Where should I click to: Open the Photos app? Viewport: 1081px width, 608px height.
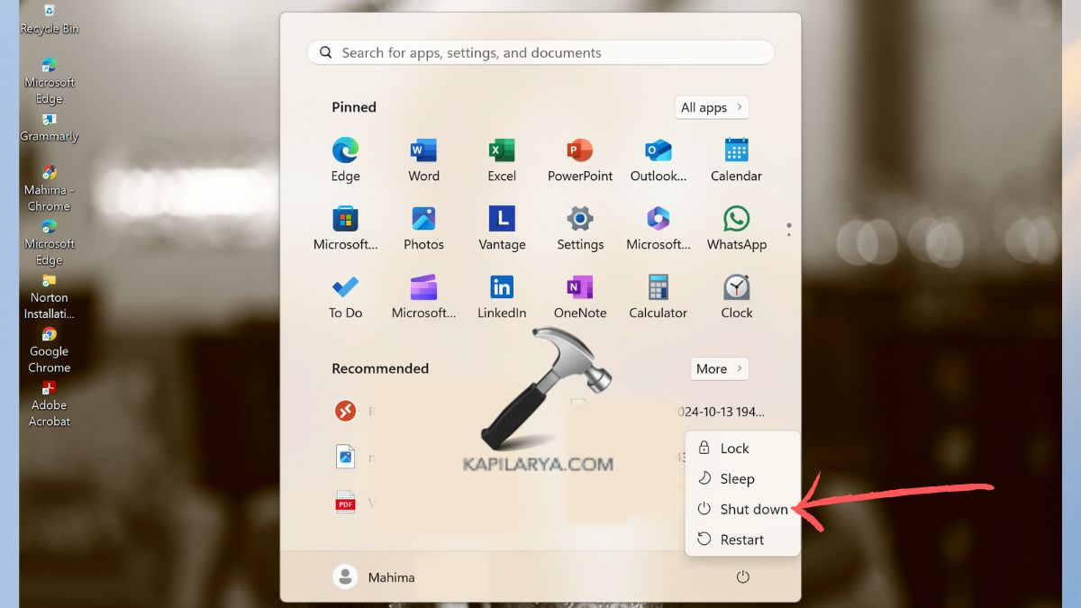tap(423, 228)
